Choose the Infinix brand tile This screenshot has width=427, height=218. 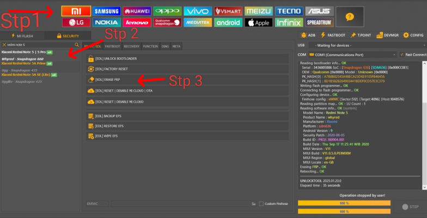(x=289, y=22)
